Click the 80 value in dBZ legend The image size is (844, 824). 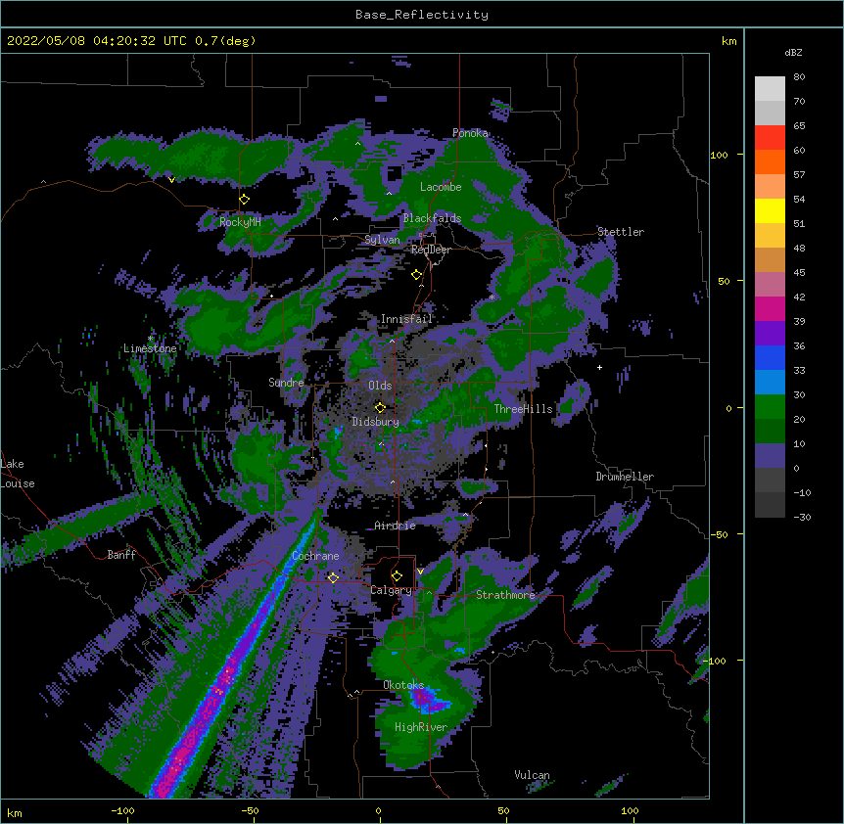tap(799, 77)
